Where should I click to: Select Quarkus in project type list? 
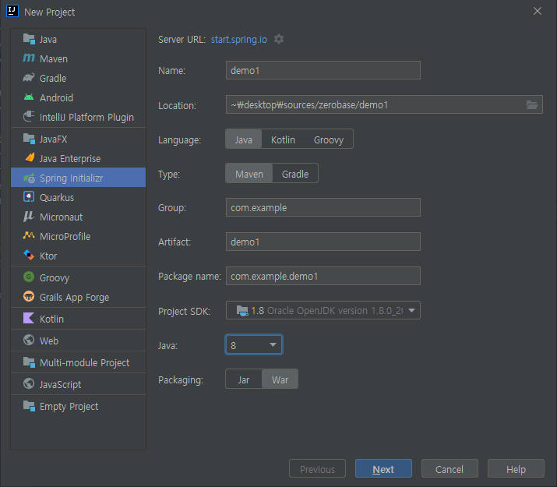[78, 197]
